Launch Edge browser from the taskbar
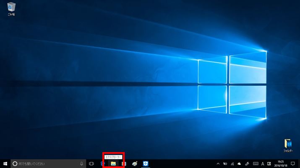The width and height of the screenshot is (300, 168). point(102,163)
